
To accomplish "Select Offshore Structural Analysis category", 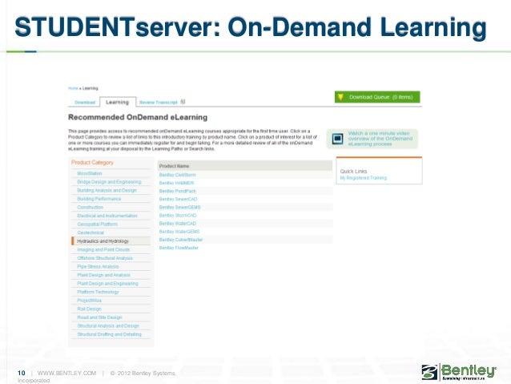I will point(105,258).
